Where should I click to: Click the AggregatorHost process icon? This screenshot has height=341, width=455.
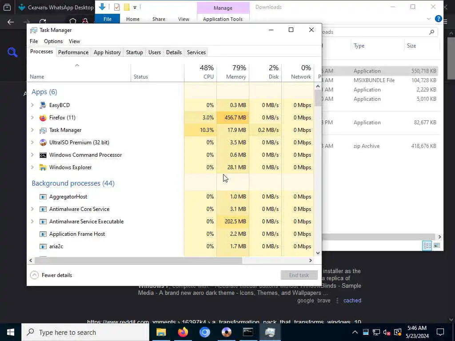[x=43, y=197]
